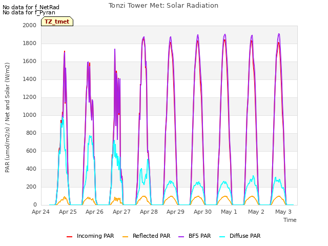The width and height of the screenshot is (328, 246).
Task: Click the orange Reflected PAR legend swatch
Action: [125, 237]
